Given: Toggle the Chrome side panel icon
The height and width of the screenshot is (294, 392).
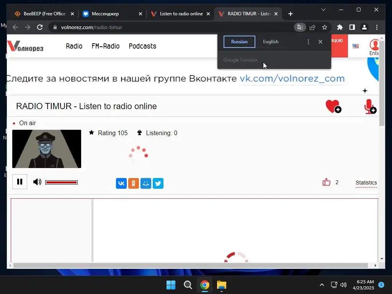Looking at the screenshot, I should coord(352,27).
